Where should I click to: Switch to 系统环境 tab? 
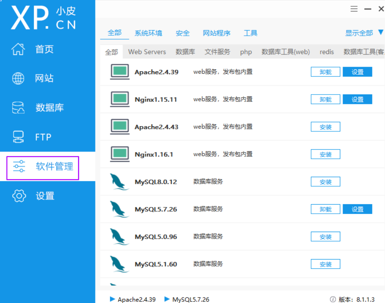(x=148, y=33)
